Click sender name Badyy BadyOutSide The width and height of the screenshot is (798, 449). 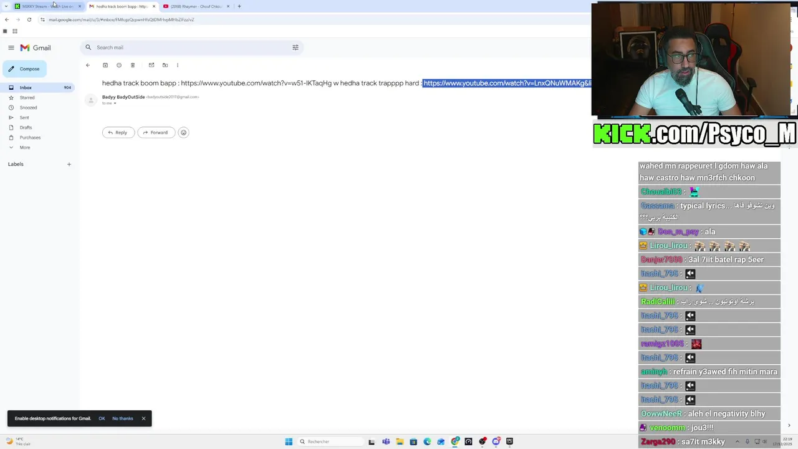tap(123, 97)
